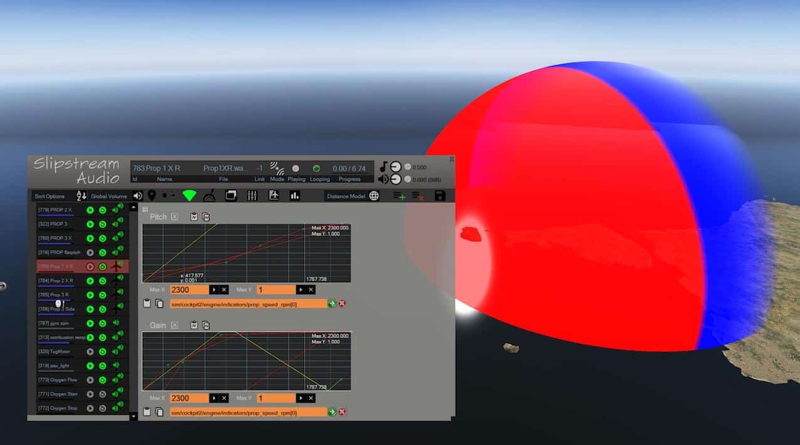Image resolution: width=800 pixels, height=445 pixels.
Task: Click the Gain Max X input field
Action: [188, 398]
